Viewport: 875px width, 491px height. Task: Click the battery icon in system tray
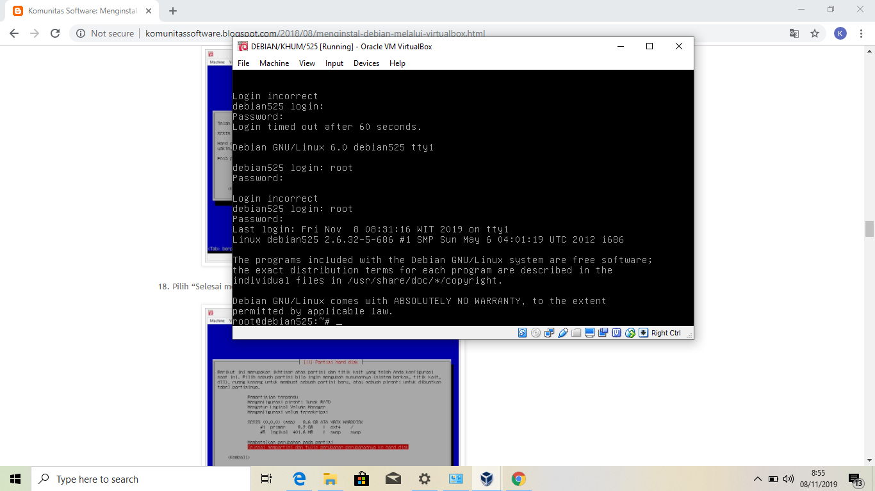point(773,479)
